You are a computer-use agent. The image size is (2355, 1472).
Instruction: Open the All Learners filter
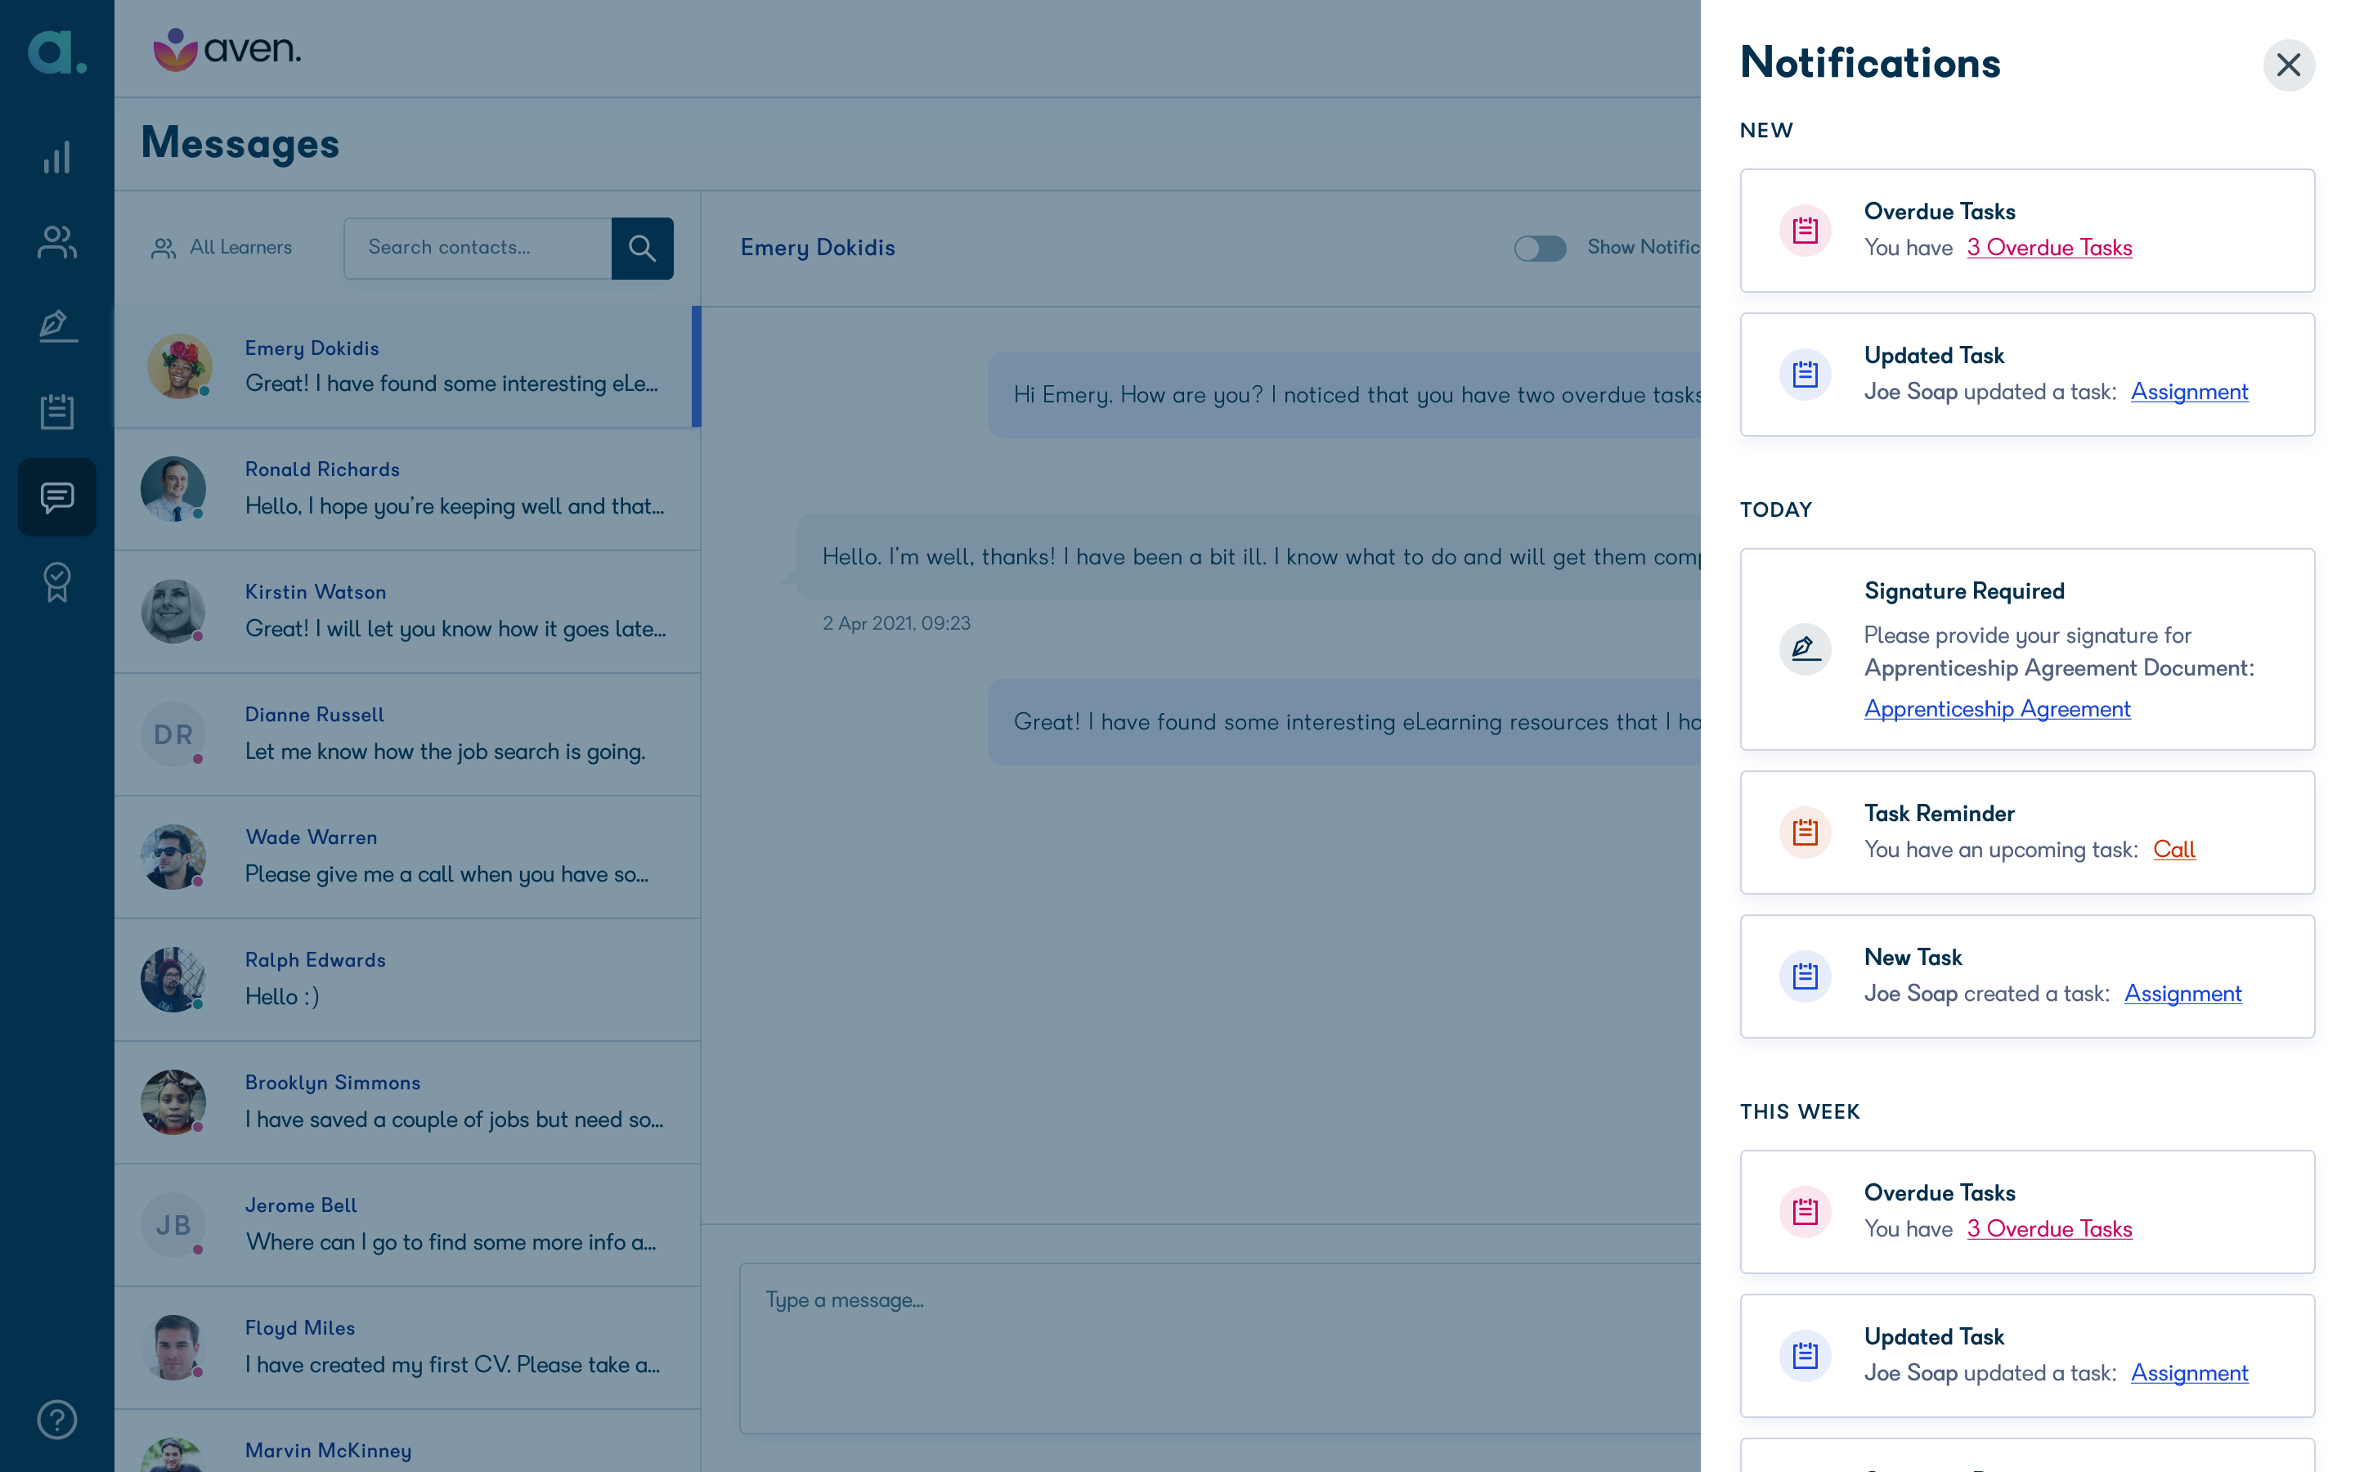pyautogui.click(x=222, y=249)
